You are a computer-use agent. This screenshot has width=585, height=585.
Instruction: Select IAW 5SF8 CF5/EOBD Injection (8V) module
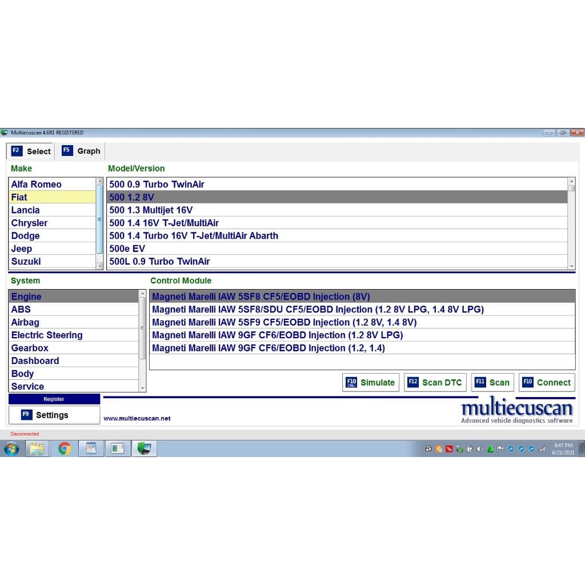click(362, 296)
